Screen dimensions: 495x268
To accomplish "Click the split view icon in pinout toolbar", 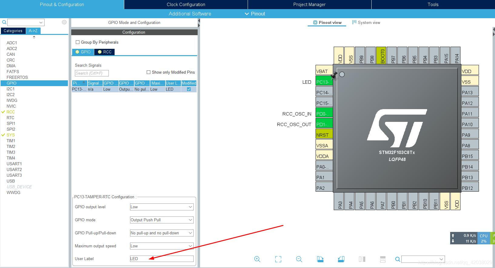I will (362, 259).
